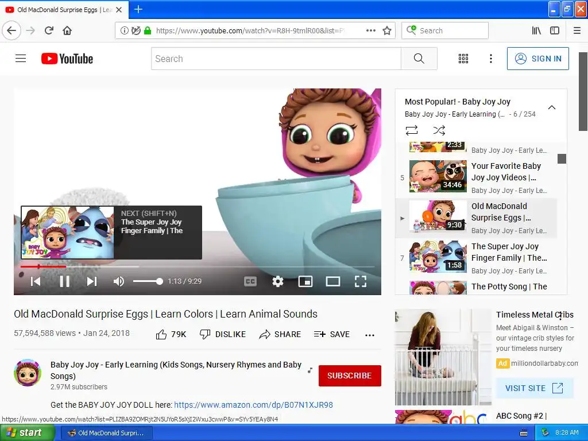View the green padlock connection info
Image resolution: width=588 pixels, height=441 pixels.
click(148, 30)
